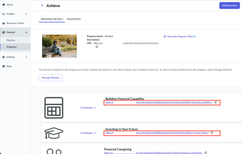This screenshot has height=154, width=242.
Task: Open Help in the sidebar
Action: (9, 66)
